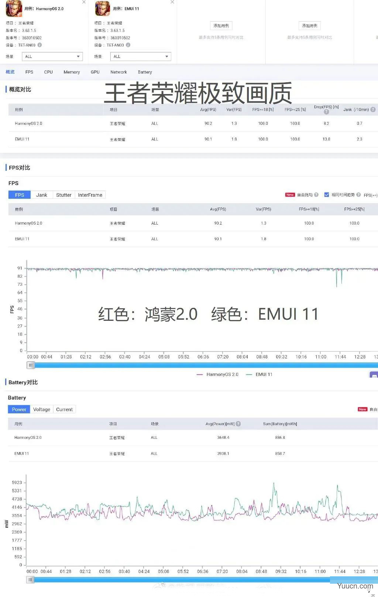Expand the scene dropdown for HarmonyOS 2.0
The width and height of the screenshot is (378, 597).
coord(52,56)
